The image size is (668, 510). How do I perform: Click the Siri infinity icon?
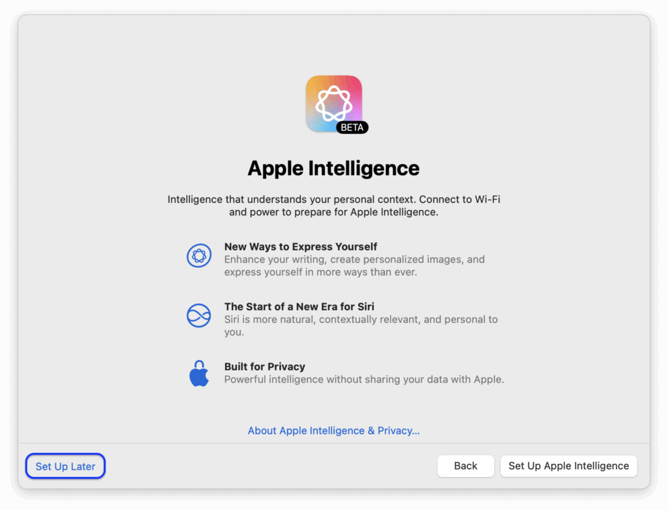(199, 316)
